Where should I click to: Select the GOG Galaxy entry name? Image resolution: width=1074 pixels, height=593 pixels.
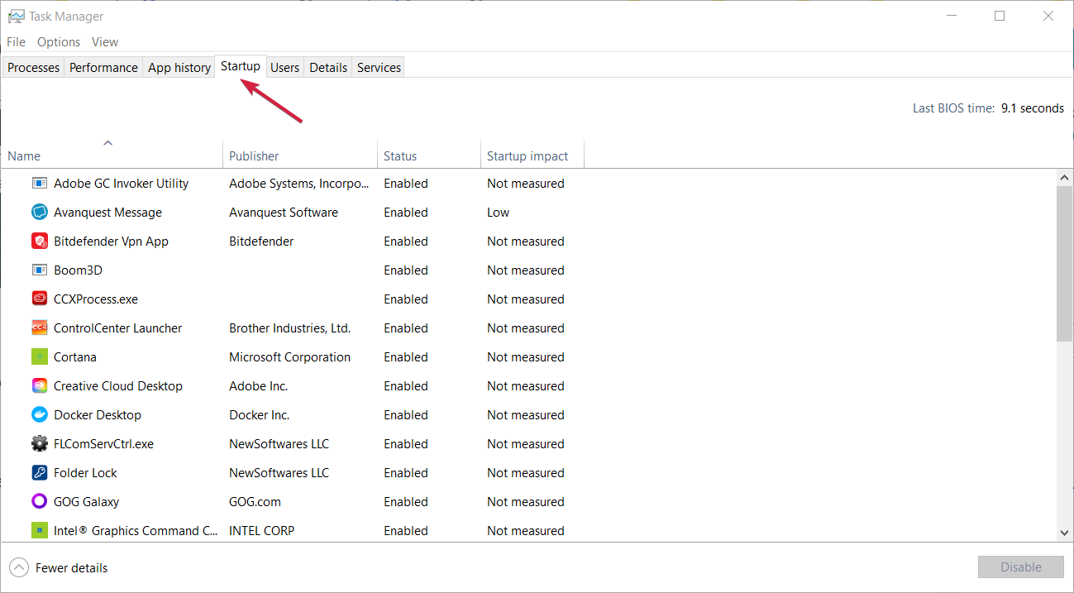(87, 502)
